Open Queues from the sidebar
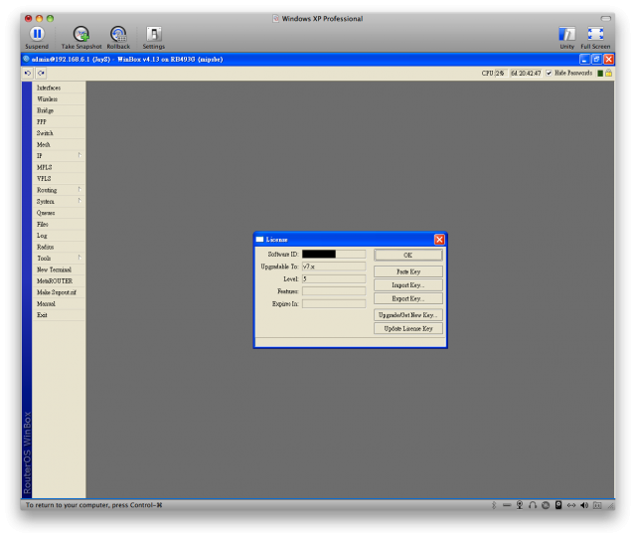Viewport: 636px width, 539px height. coord(59,213)
